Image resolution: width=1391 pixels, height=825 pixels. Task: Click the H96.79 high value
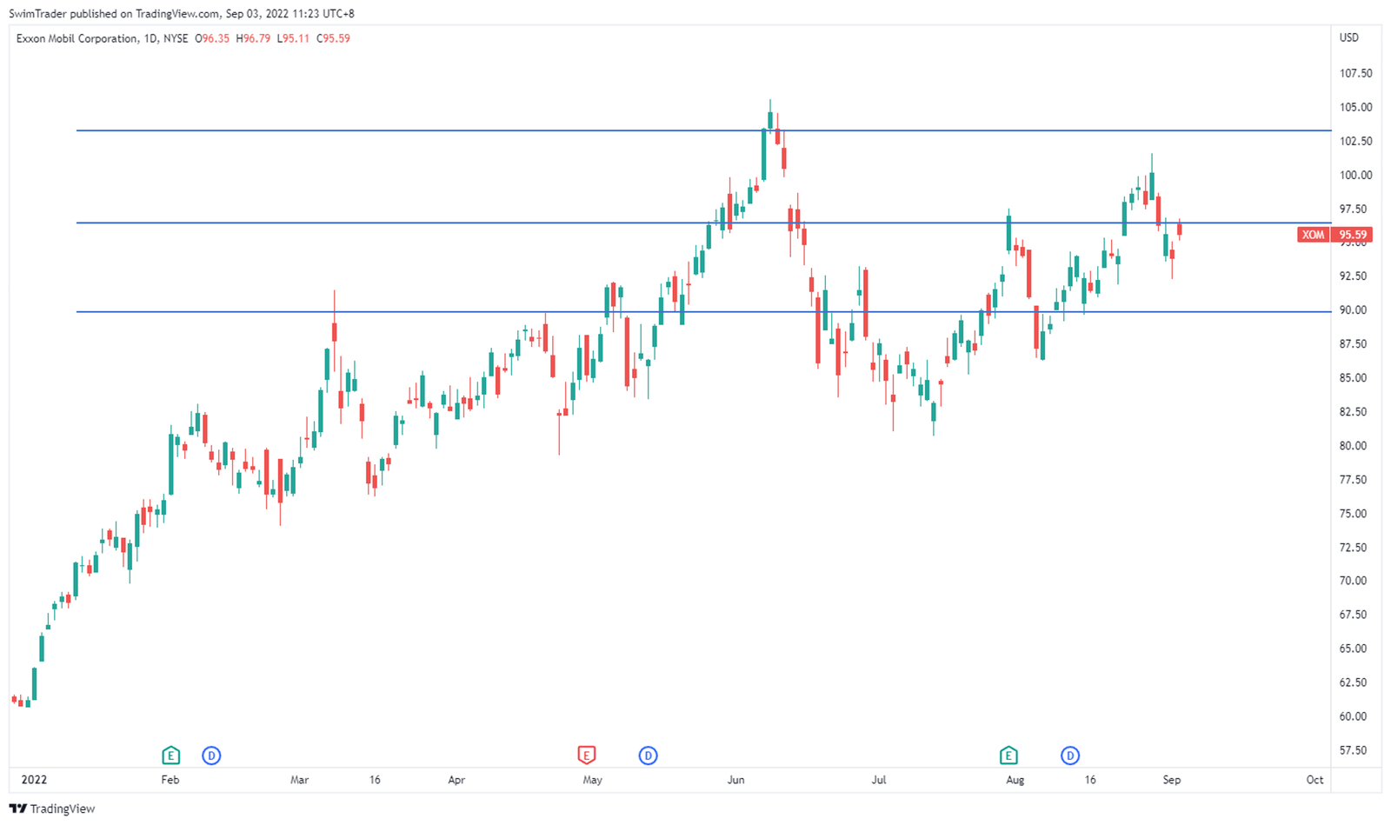pos(253,38)
